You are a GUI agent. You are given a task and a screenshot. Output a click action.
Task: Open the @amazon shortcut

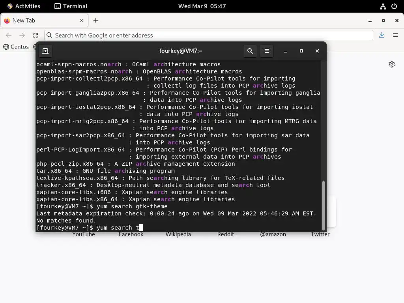(273, 234)
